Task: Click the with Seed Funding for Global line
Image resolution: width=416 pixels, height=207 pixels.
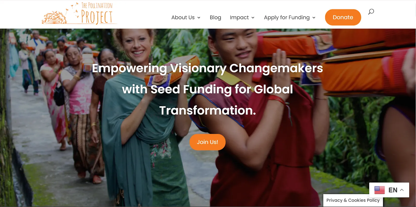Action: click(207, 89)
